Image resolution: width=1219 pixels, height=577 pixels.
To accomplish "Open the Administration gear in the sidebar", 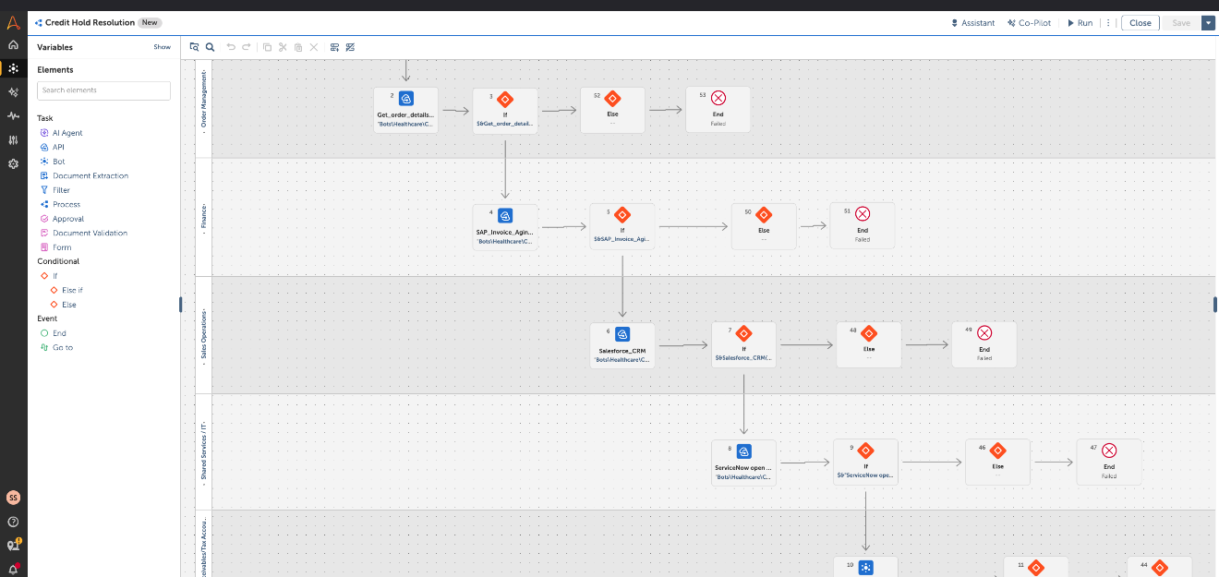I will point(13,163).
